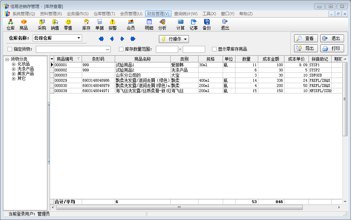This screenshot has height=220, width=351.
Task: Toggle the 库存数量范围 checkbox
Action: 121,49
